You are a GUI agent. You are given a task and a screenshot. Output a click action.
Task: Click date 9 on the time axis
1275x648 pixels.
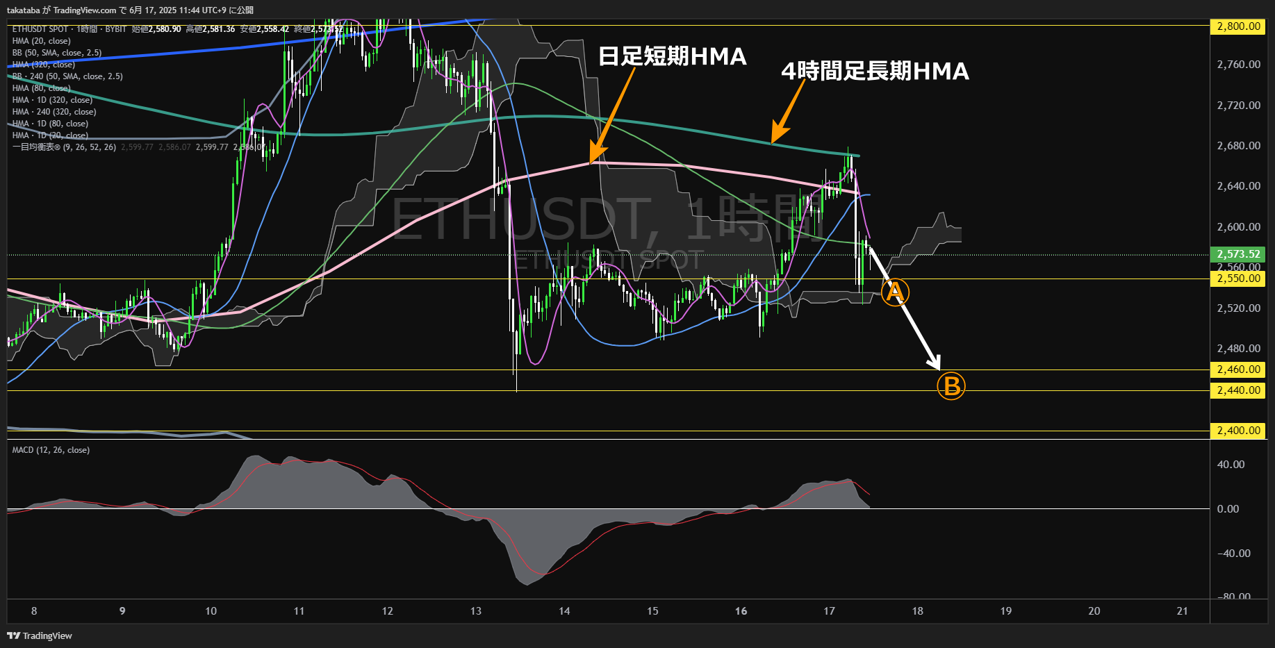pos(122,611)
